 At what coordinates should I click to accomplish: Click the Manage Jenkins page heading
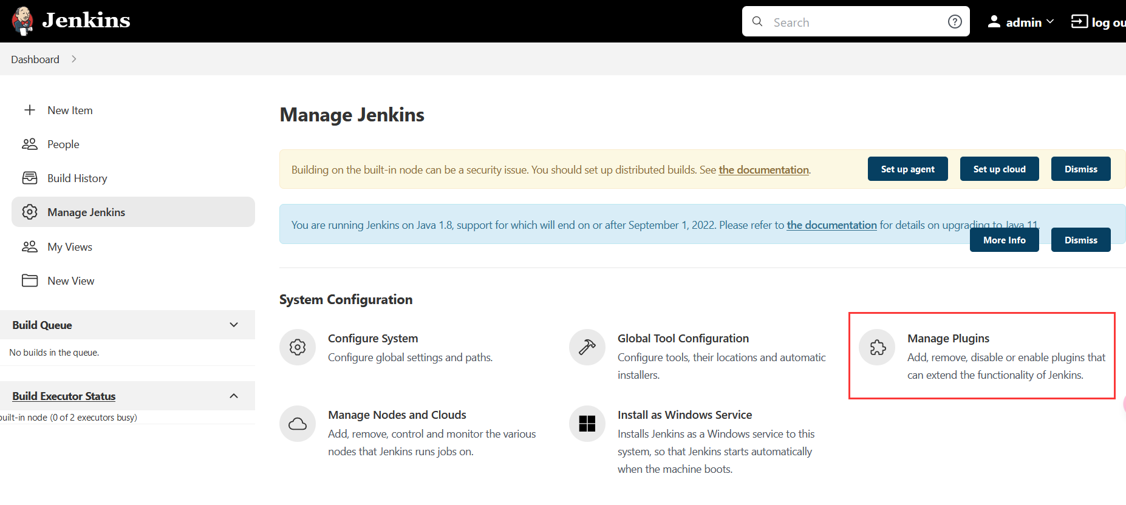[x=352, y=115]
